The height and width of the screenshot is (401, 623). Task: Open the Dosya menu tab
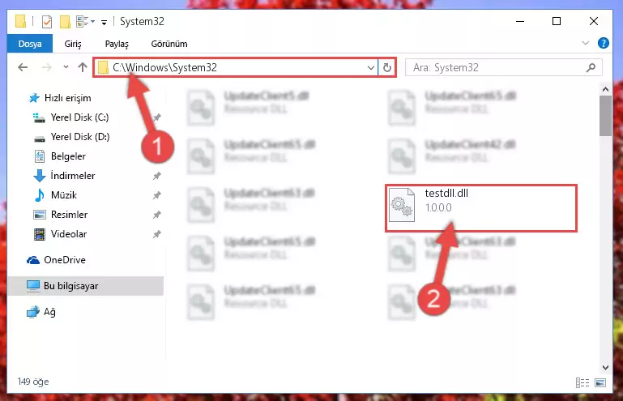(30, 44)
